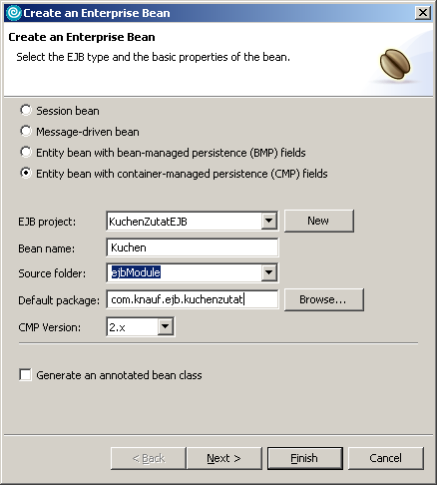This screenshot has width=437, height=485.
Task: Select Entity bean with CMP fields
Action: pos(26,173)
